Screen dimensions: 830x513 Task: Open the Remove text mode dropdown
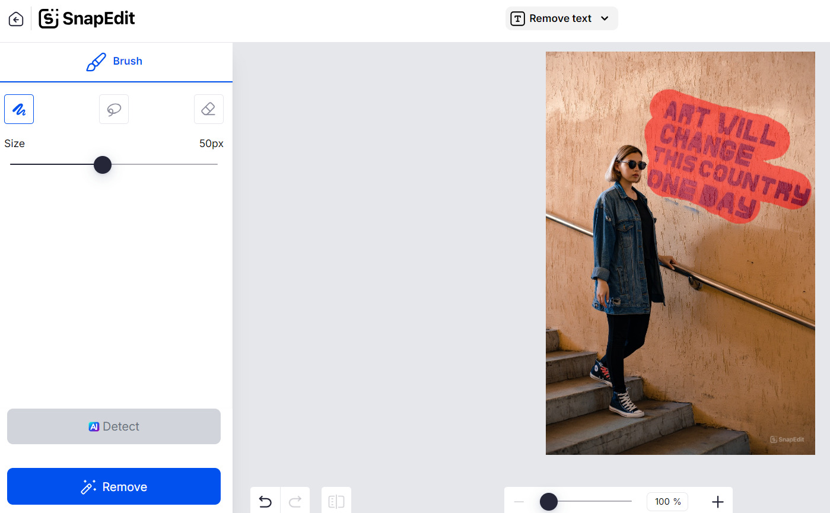click(x=561, y=18)
